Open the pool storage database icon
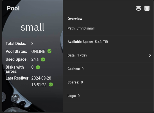This screenshot has width=154, height=113. 139,8
